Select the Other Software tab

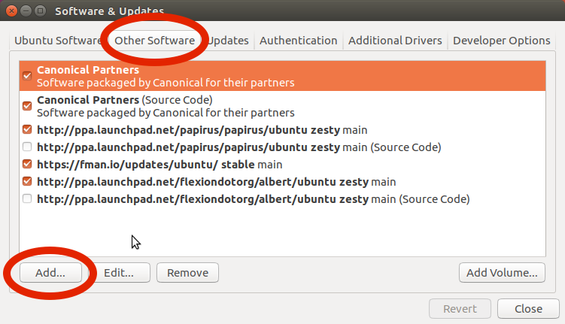click(x=155, y=41)
